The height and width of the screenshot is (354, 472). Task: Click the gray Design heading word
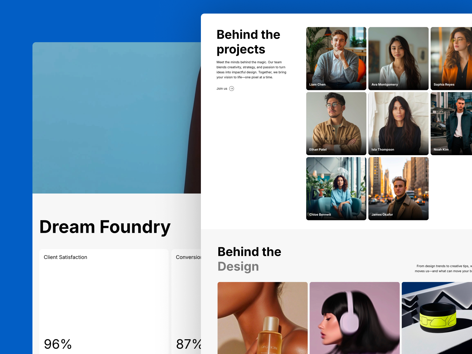[x=238, y=266]
